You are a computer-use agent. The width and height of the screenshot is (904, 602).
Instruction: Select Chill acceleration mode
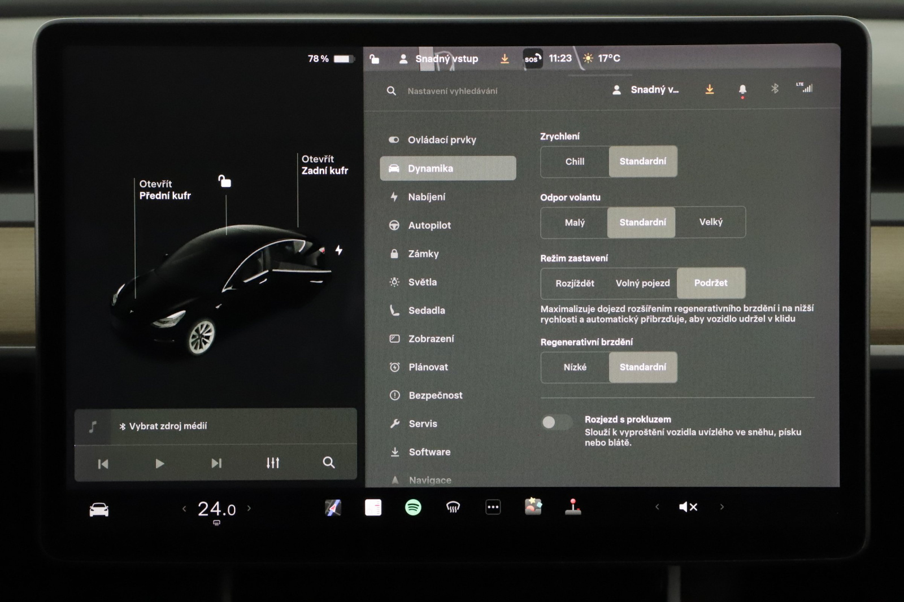tap(575, 162)
